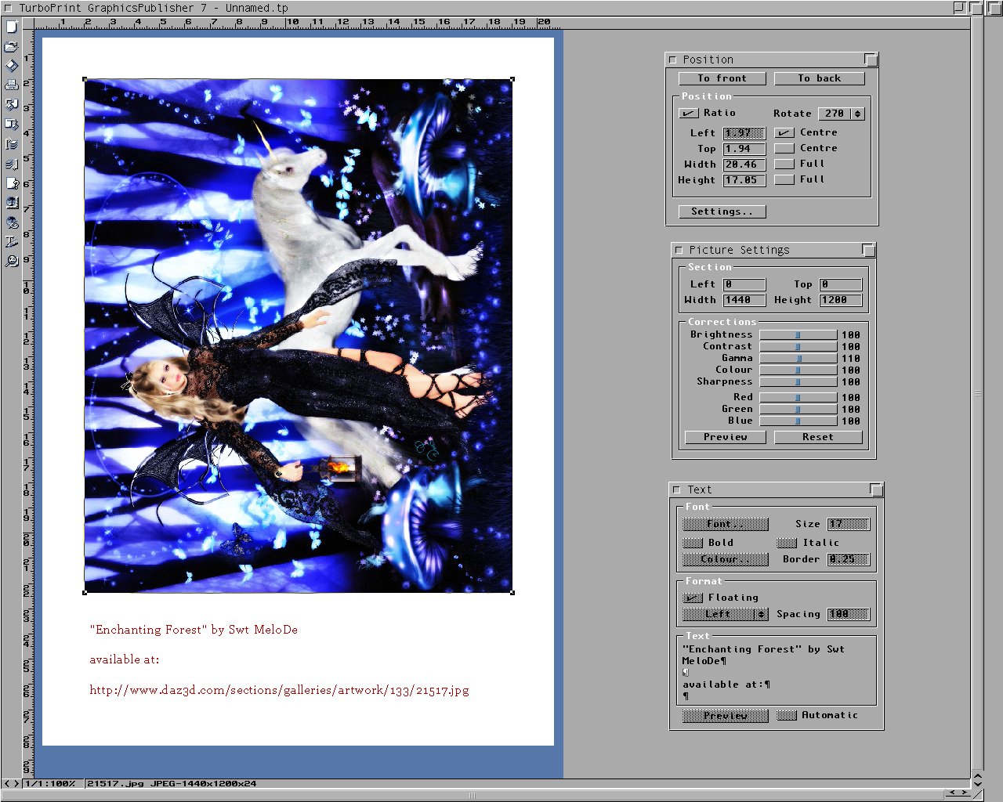1003x802 pixels.
Task: Click the open folder icon in toolbar
Action: tap(12, 46)
